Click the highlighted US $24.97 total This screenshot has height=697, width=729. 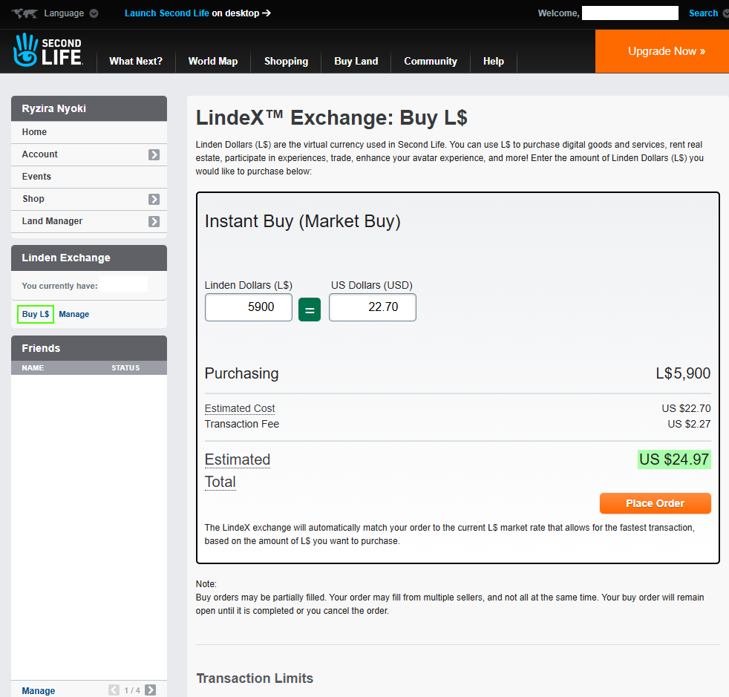tap(674, 459)
